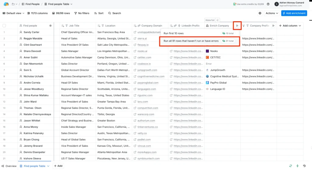Toggle the select-all checkbox in header row
The width and height of the screenshot is (312, 170).
(x=4, y=26)
